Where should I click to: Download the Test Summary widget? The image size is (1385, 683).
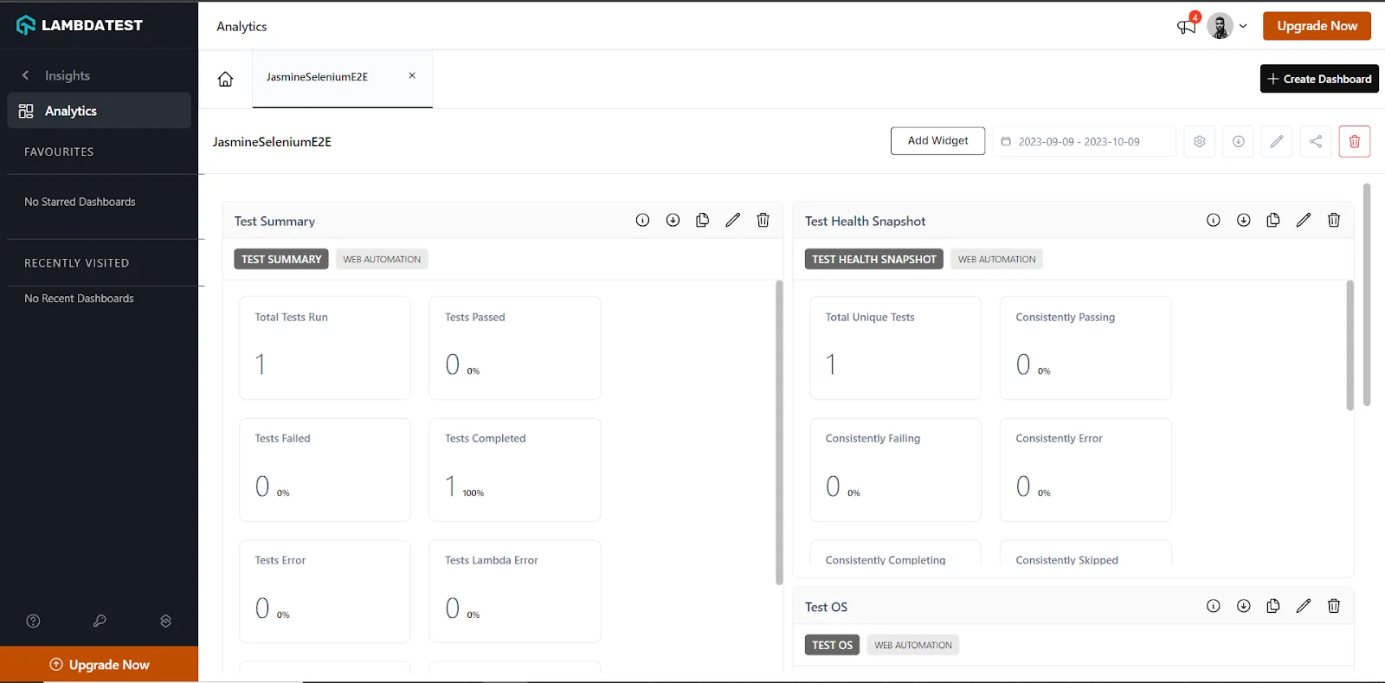pos(673,220)
